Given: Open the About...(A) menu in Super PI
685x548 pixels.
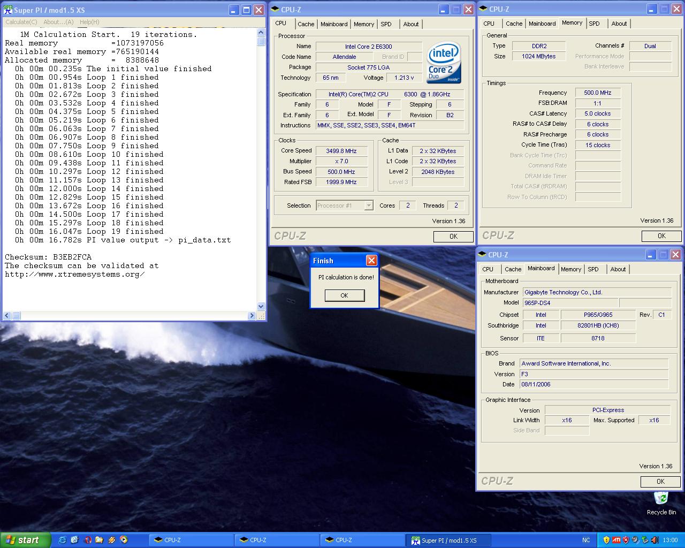Looking at the screenshot, I should (x=58, y=22).
